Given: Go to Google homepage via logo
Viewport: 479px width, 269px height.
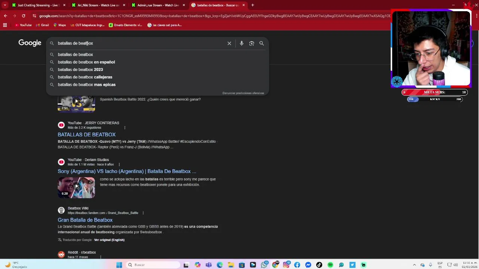Looking at the screenshot, I should [30, 43].
